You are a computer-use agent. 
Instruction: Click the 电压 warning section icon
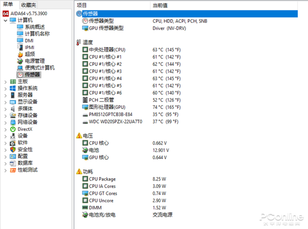coord(79,136)
